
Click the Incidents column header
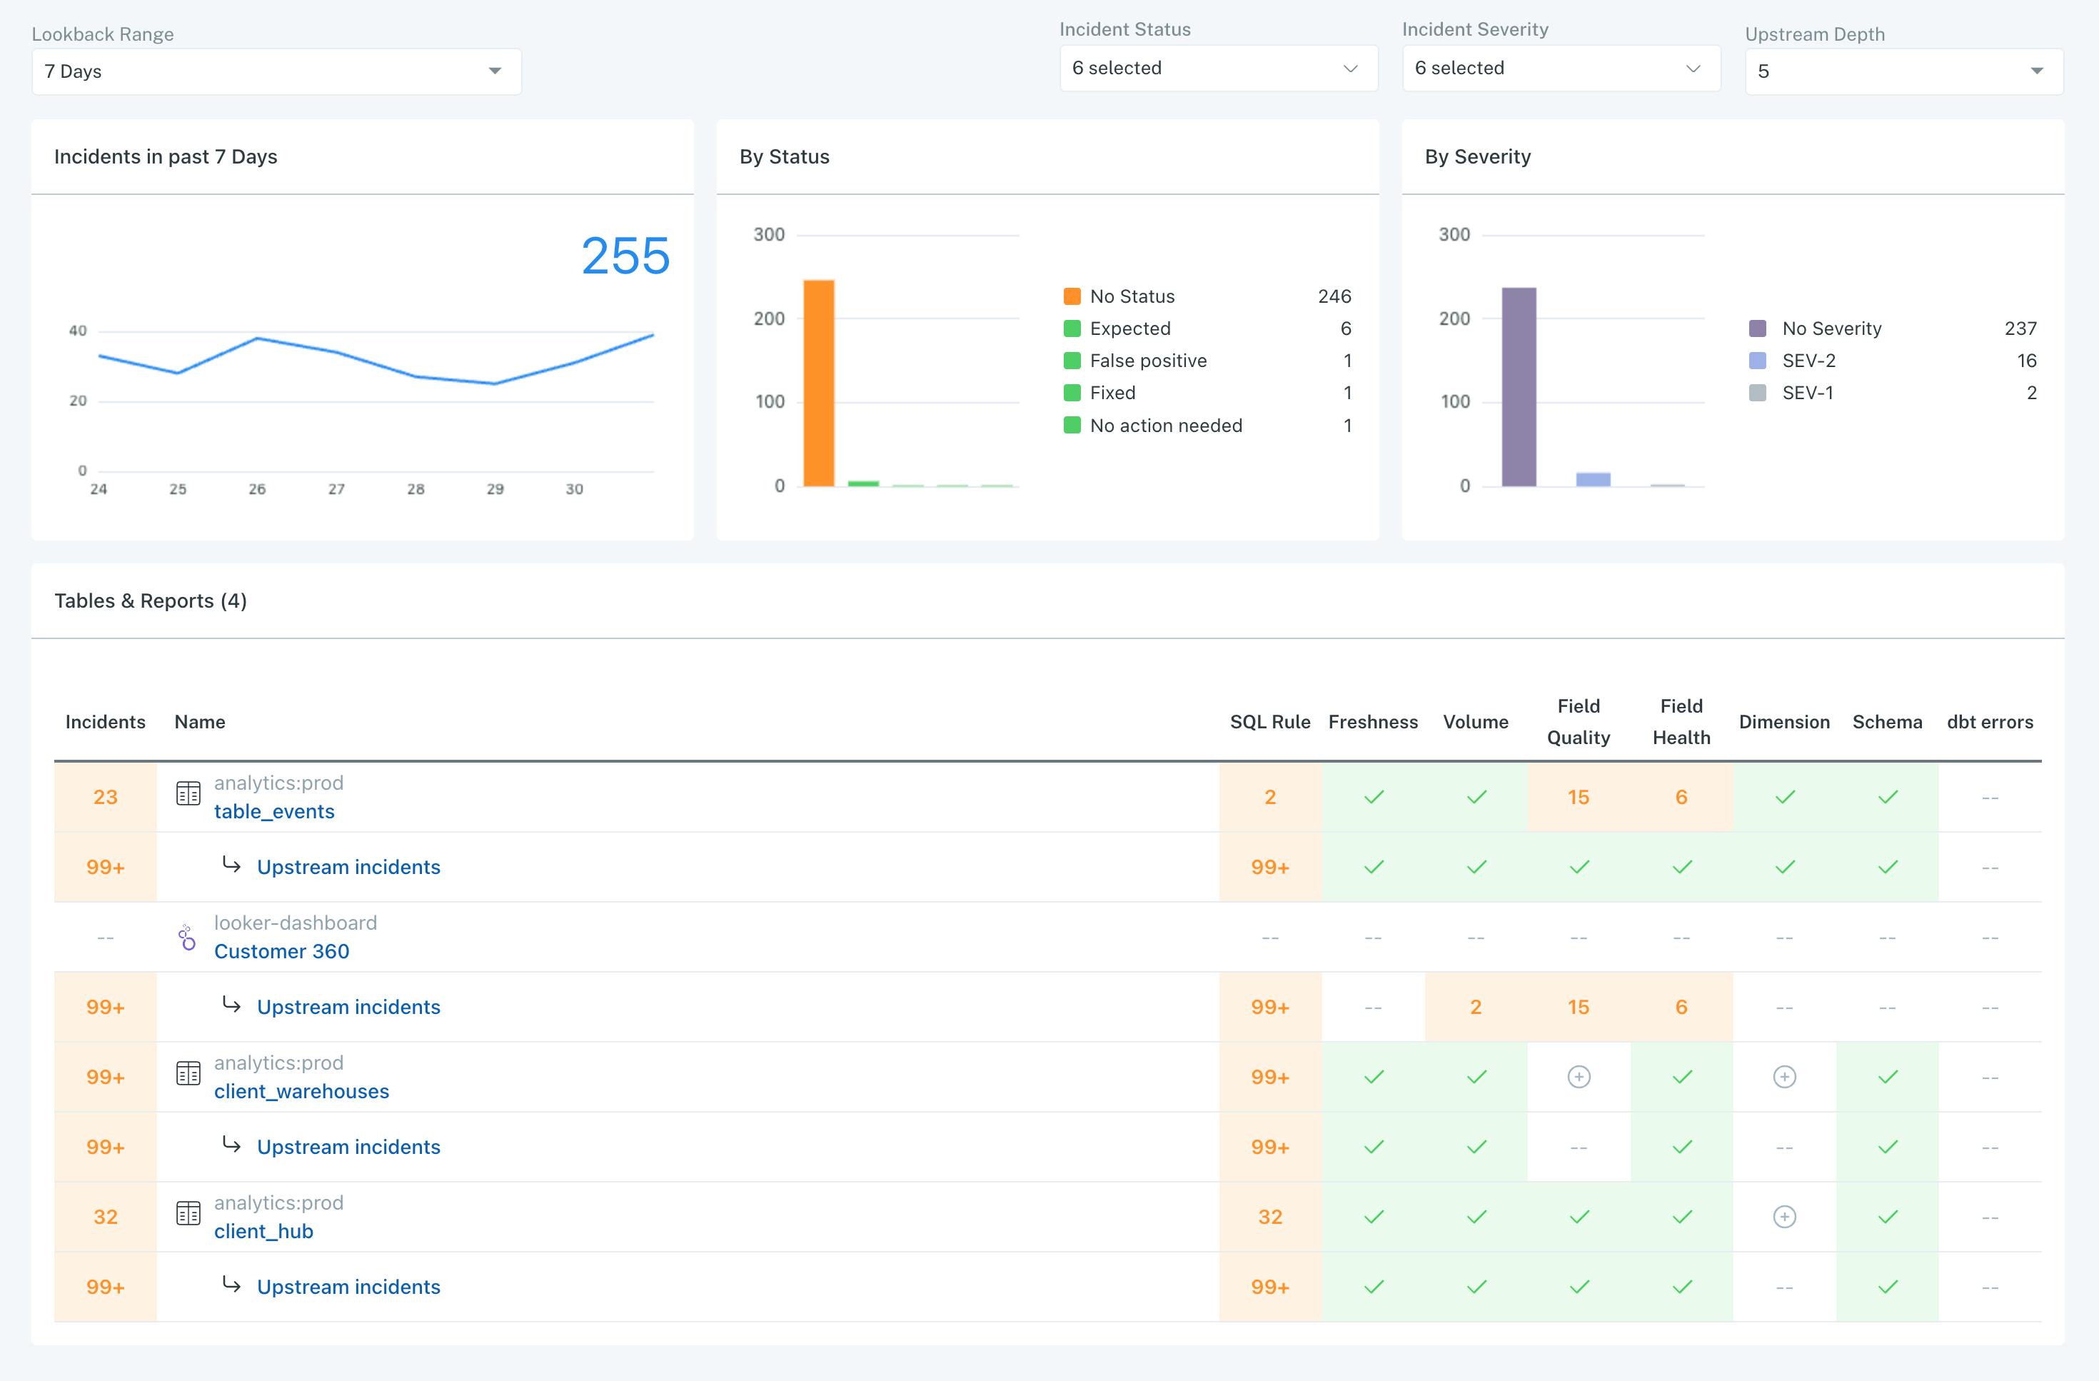coord(105,721)
